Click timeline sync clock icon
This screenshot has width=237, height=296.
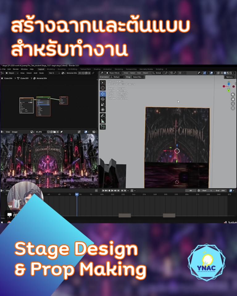pyautogui.click(x=199, y=191)
